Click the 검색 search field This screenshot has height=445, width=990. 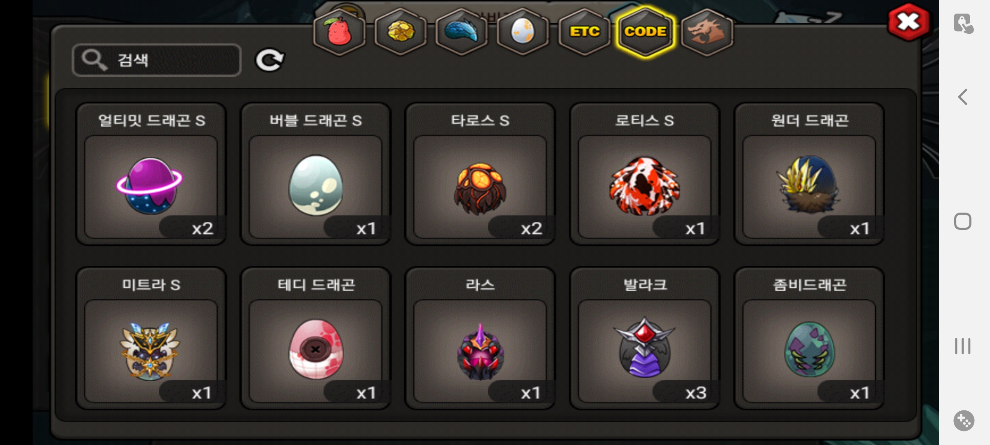click(156, 60)
